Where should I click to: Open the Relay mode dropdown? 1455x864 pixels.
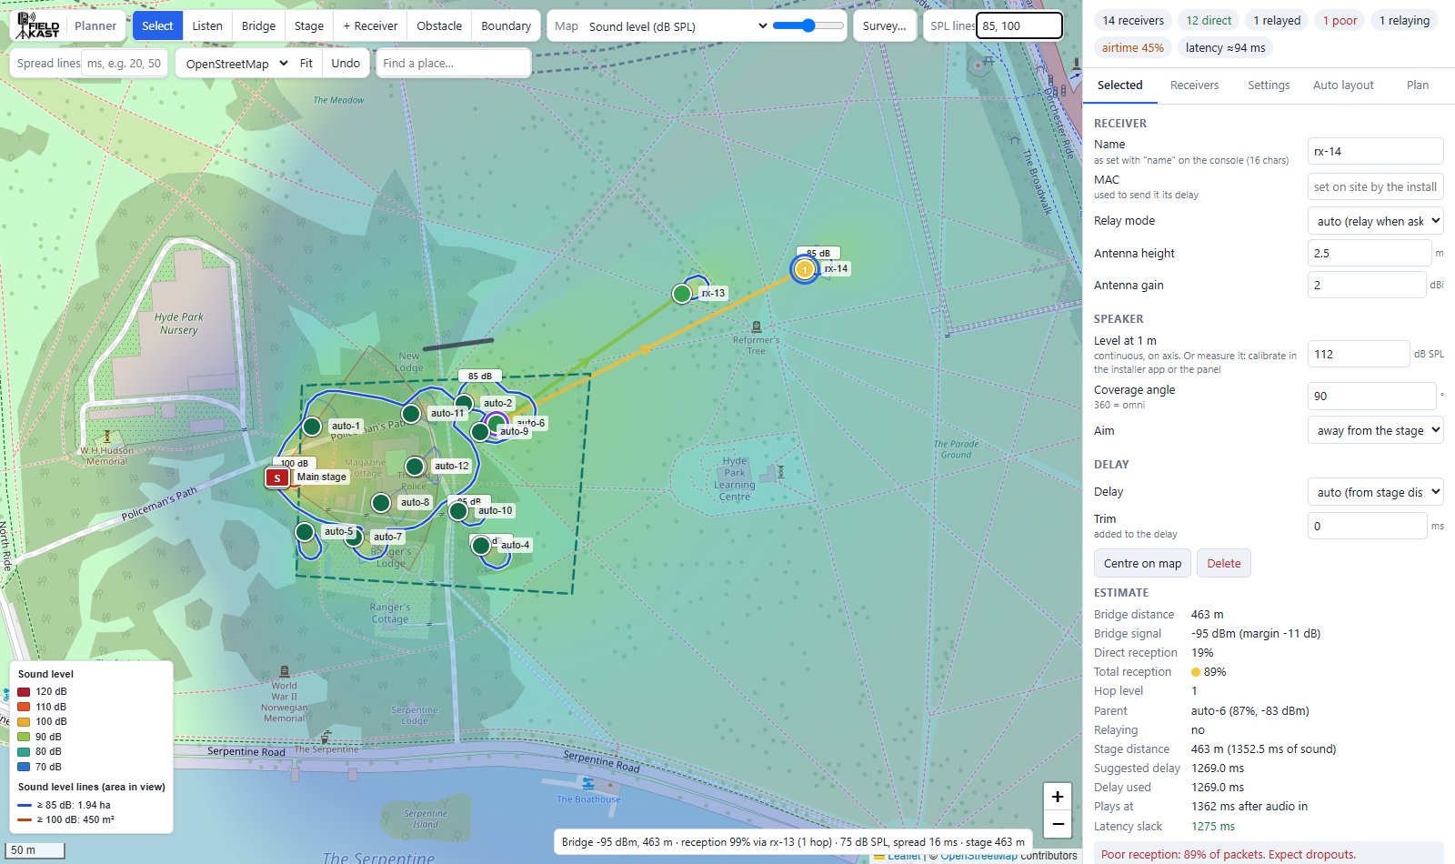[x=1375, y=221]
